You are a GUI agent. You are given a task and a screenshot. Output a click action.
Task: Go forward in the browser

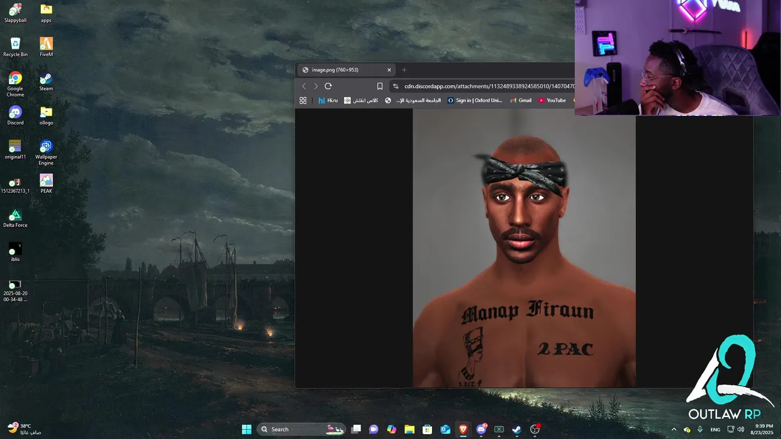click(315, 86)
